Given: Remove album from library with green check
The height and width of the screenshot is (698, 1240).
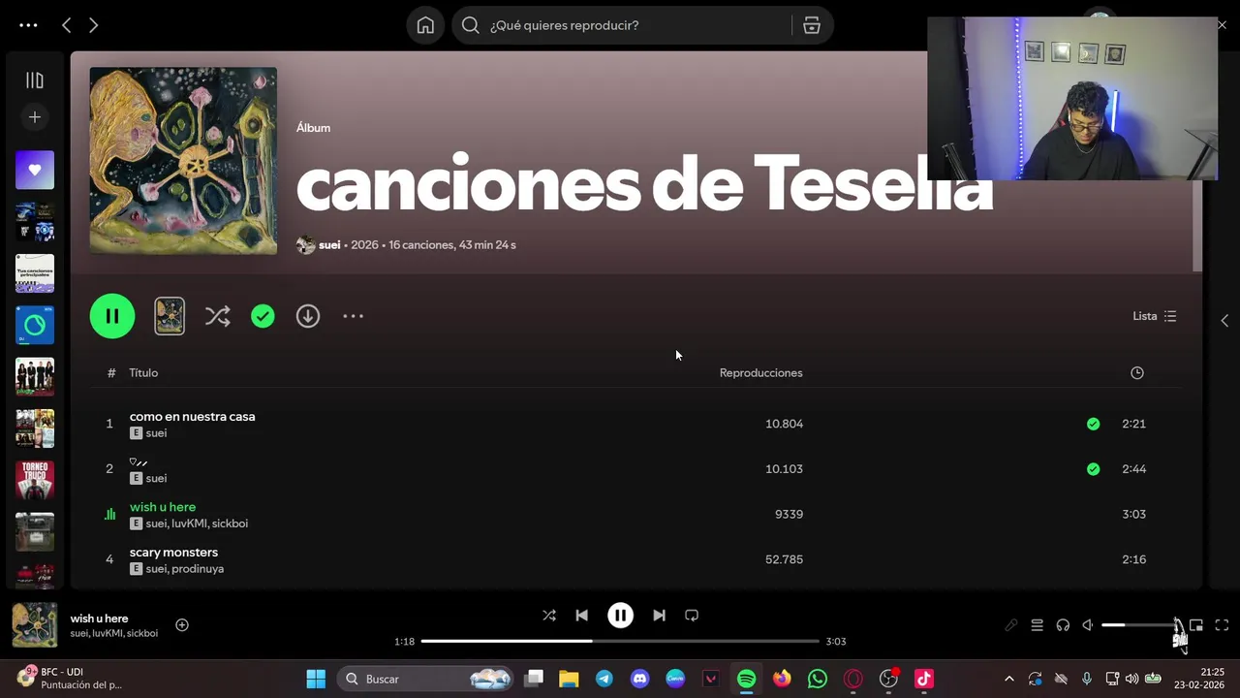Looking at the screenshot, I should pos(263,316).
